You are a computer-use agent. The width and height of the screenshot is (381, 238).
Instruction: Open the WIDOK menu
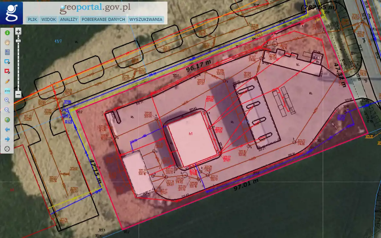[48, 20]
